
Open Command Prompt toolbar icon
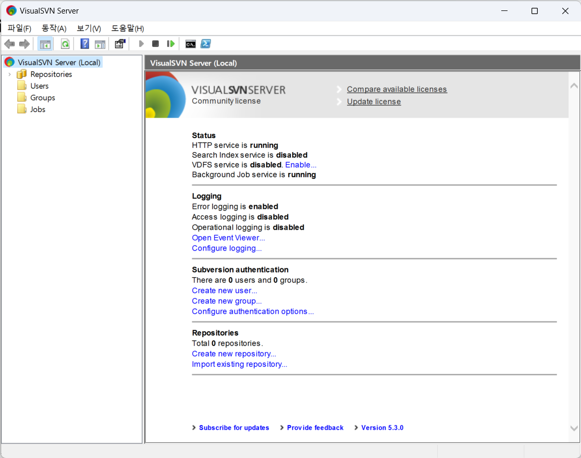coord(191,44)
